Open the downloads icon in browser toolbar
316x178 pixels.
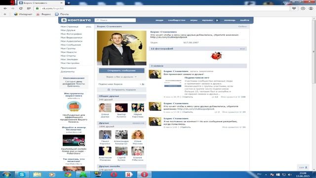(x=303, y=8)
